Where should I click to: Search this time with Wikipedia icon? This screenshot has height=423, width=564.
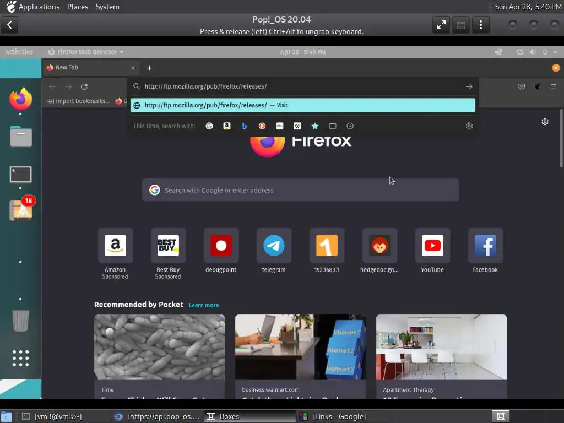(x=297, y=126)
